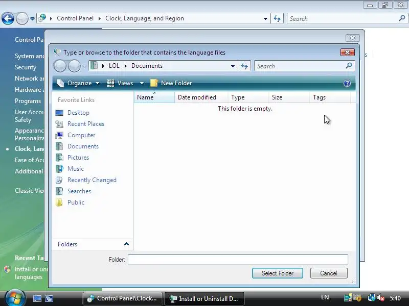Click Classic View in Control Panel sidebar
Screen dimensions: 409x306
(29, 190)
